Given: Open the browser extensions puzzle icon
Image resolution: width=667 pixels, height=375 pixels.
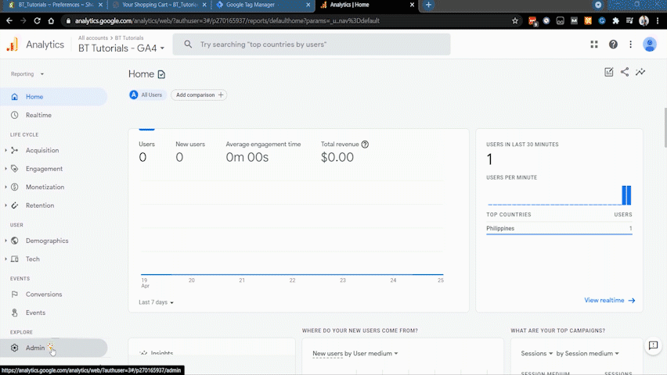Looking at the screenshot, I should pyautogui.click(x=615, y=21).
